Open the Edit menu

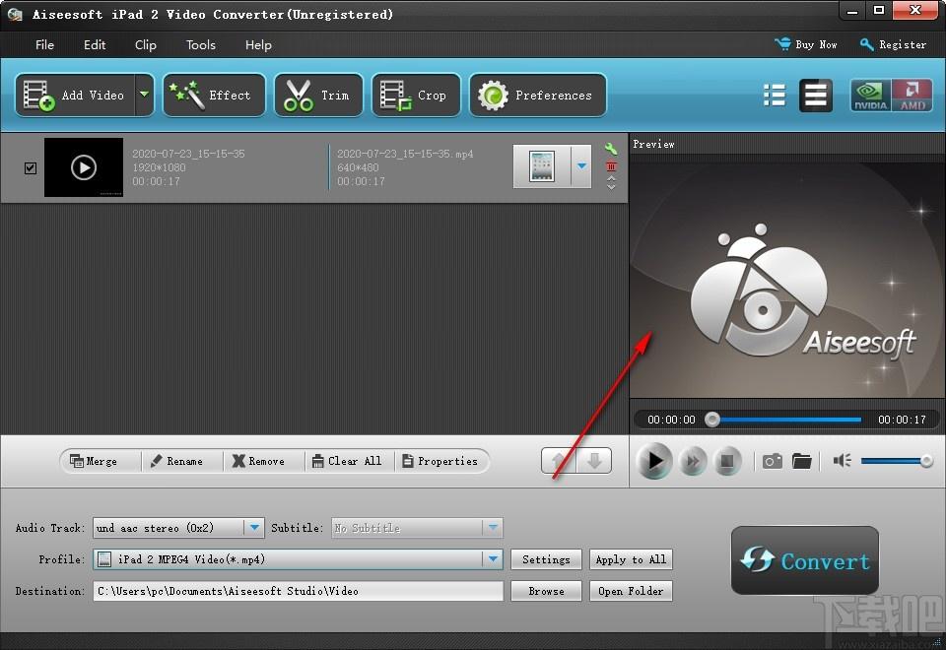(95, 44)
